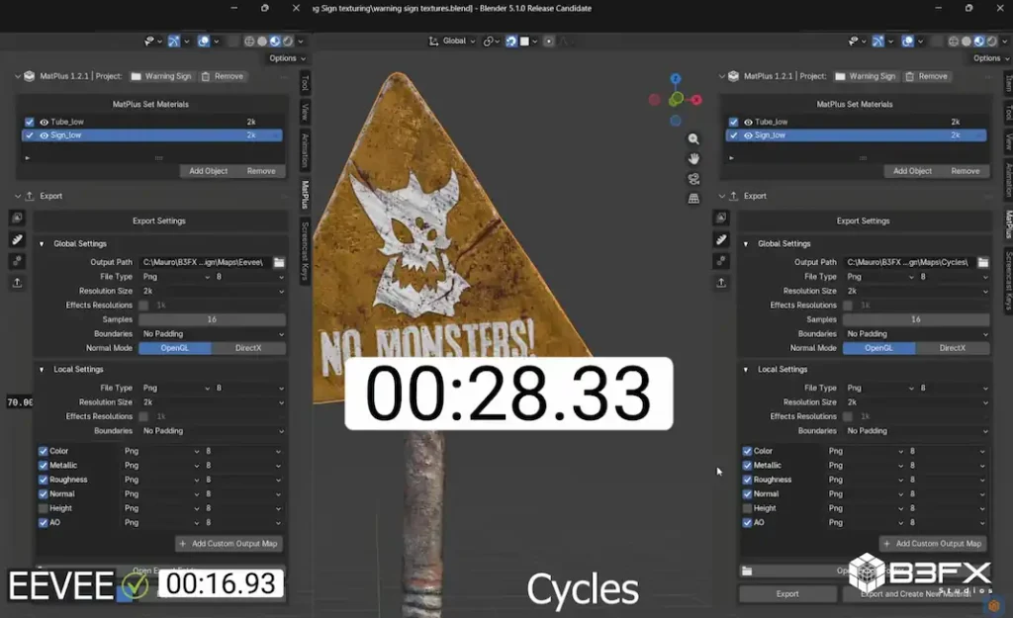This screenshot has height=618, width=1013.
Task: Adjust the Samples slider in the left panel
Action: click(212, 319)
